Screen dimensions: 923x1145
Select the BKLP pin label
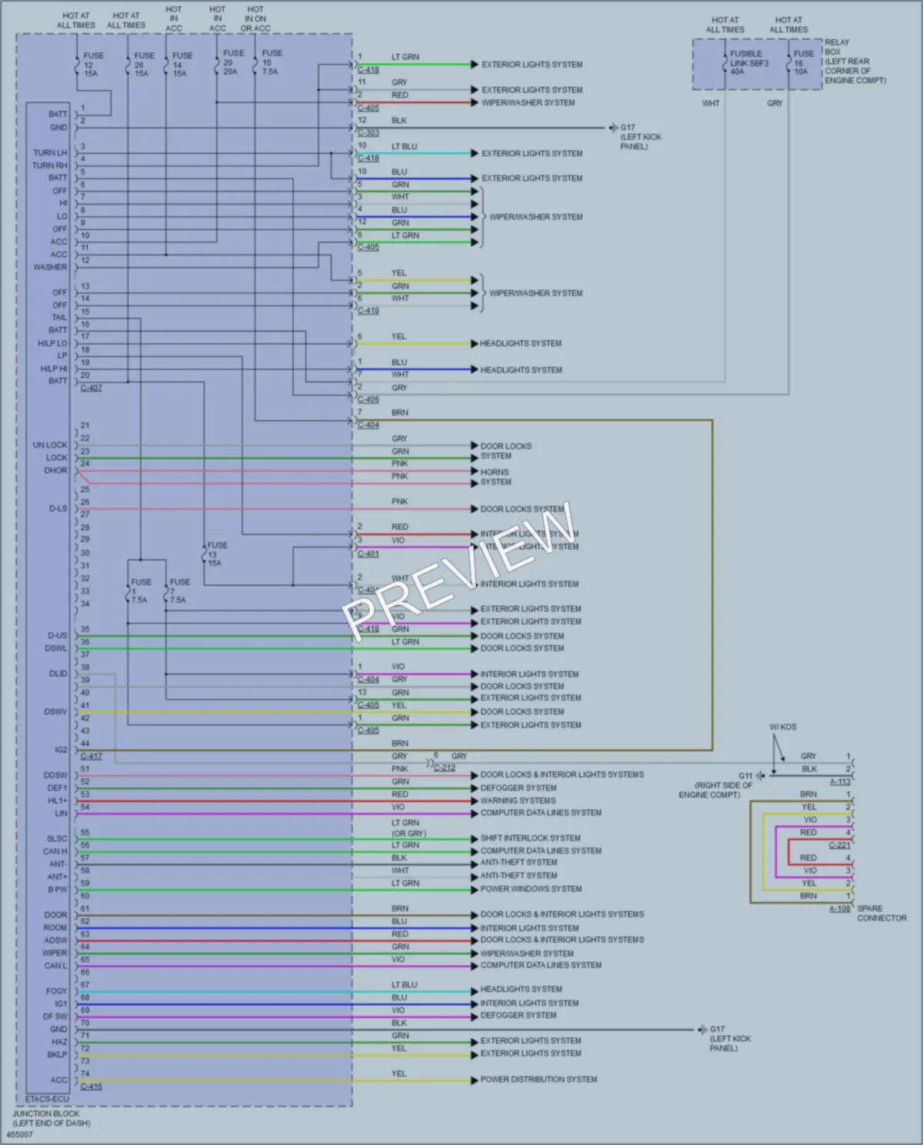[x=58, y=1055]
